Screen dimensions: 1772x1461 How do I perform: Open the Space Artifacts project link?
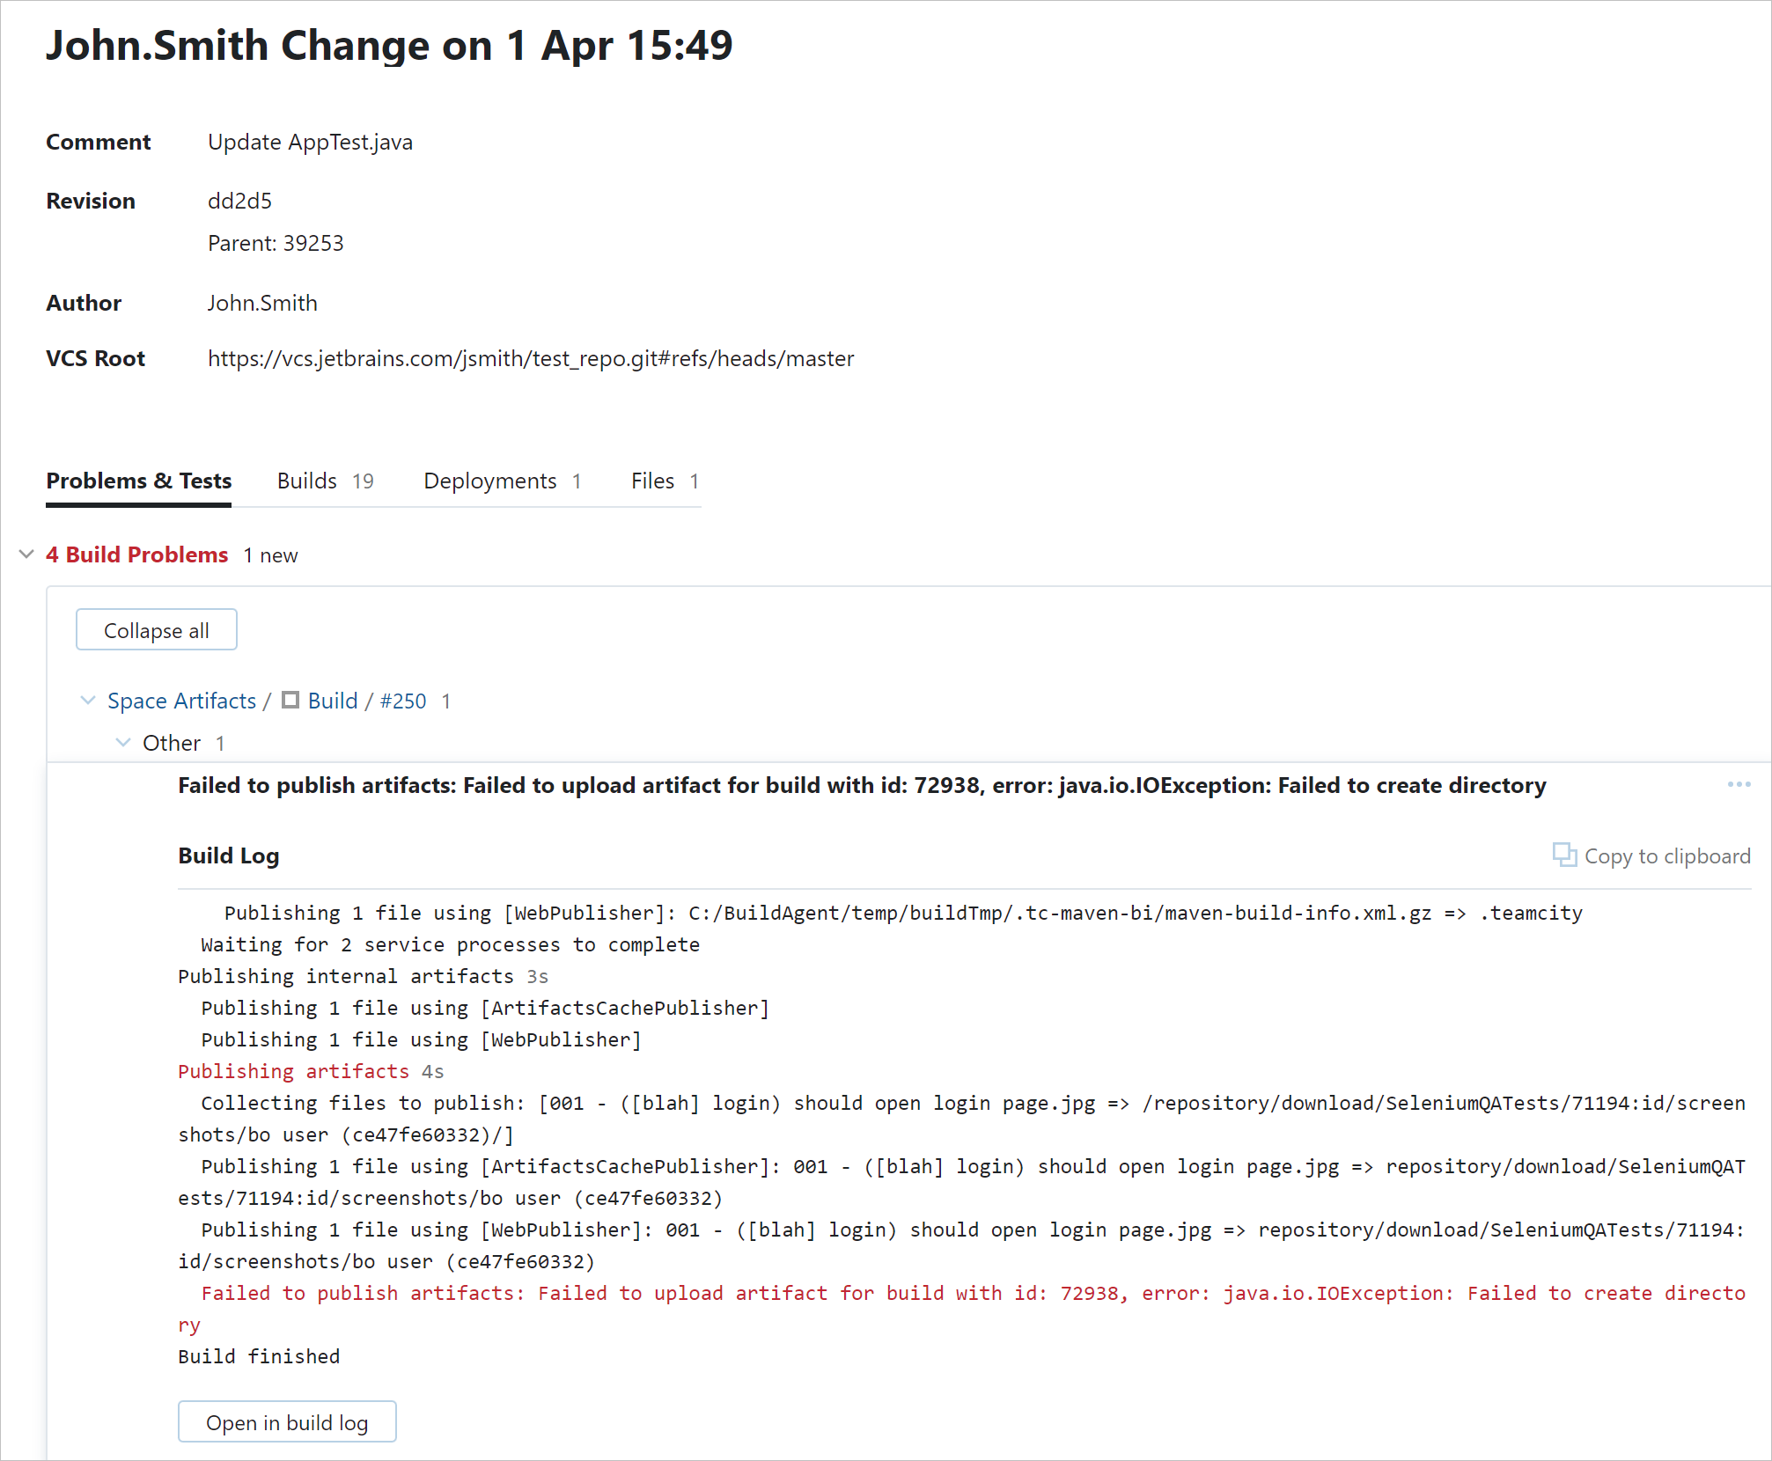181,701
